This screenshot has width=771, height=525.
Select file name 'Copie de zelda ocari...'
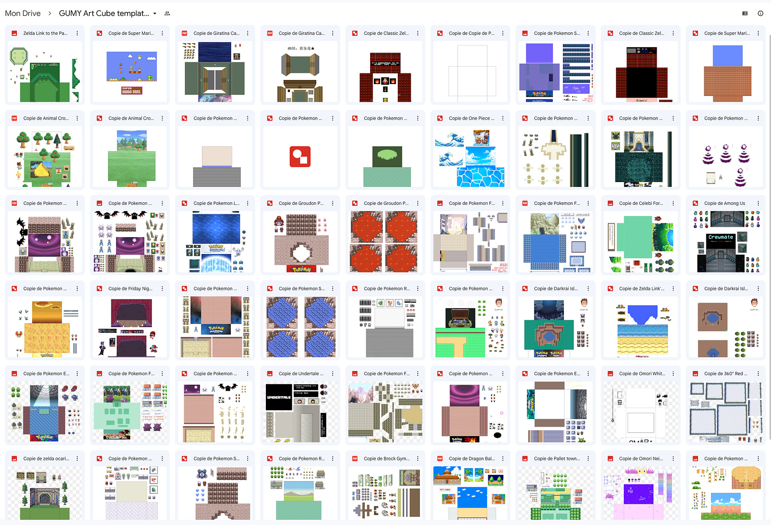pos(46,459)
